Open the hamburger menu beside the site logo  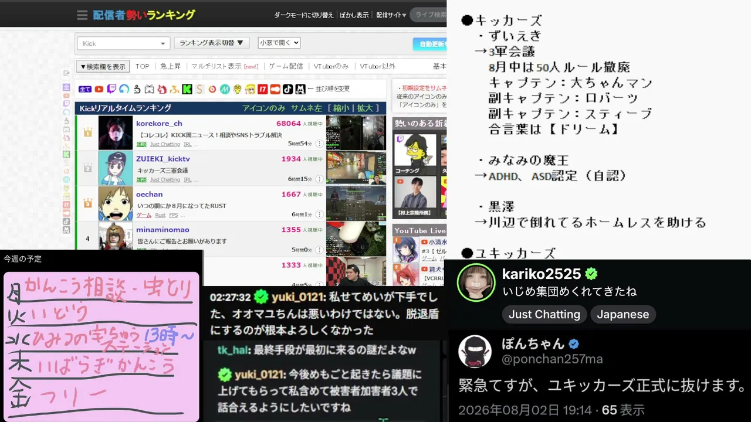[x=82, y=15]
